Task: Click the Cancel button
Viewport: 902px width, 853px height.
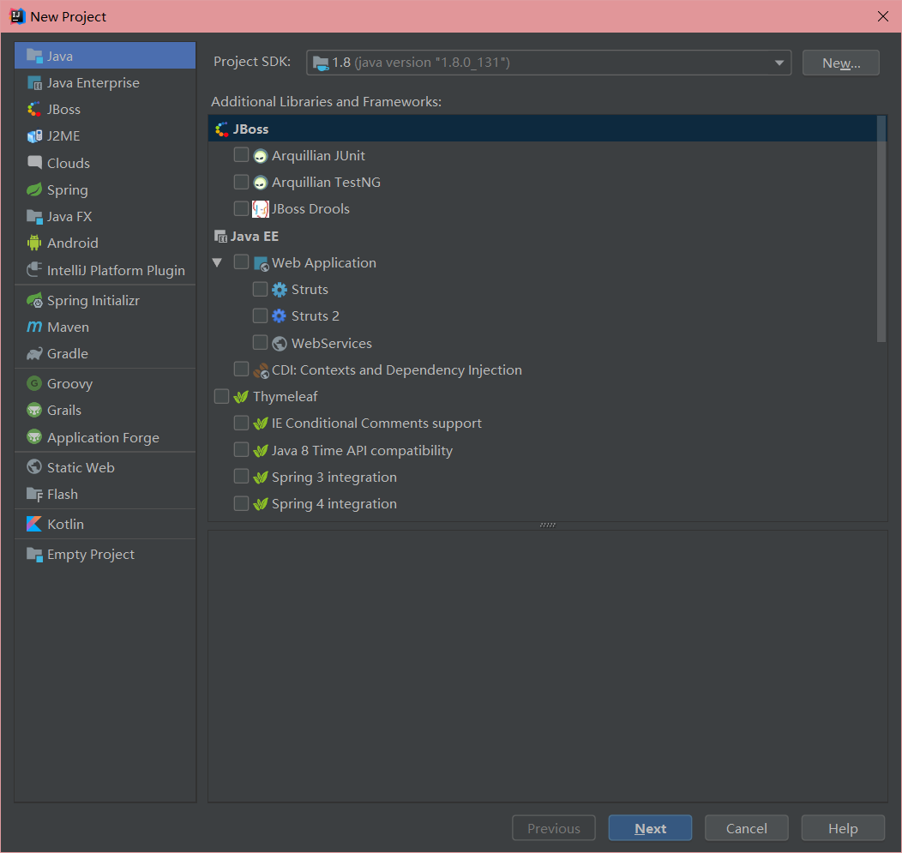Action: point(746,828)
